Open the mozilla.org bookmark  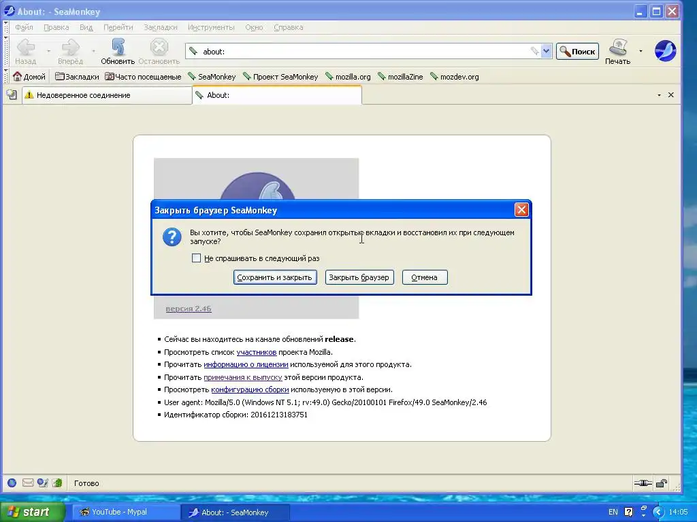348,77
